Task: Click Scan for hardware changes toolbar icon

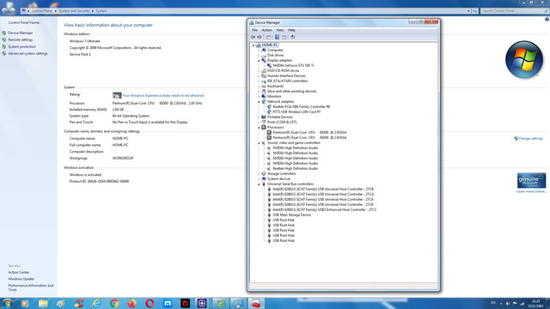Action: (x=292, y=37)
